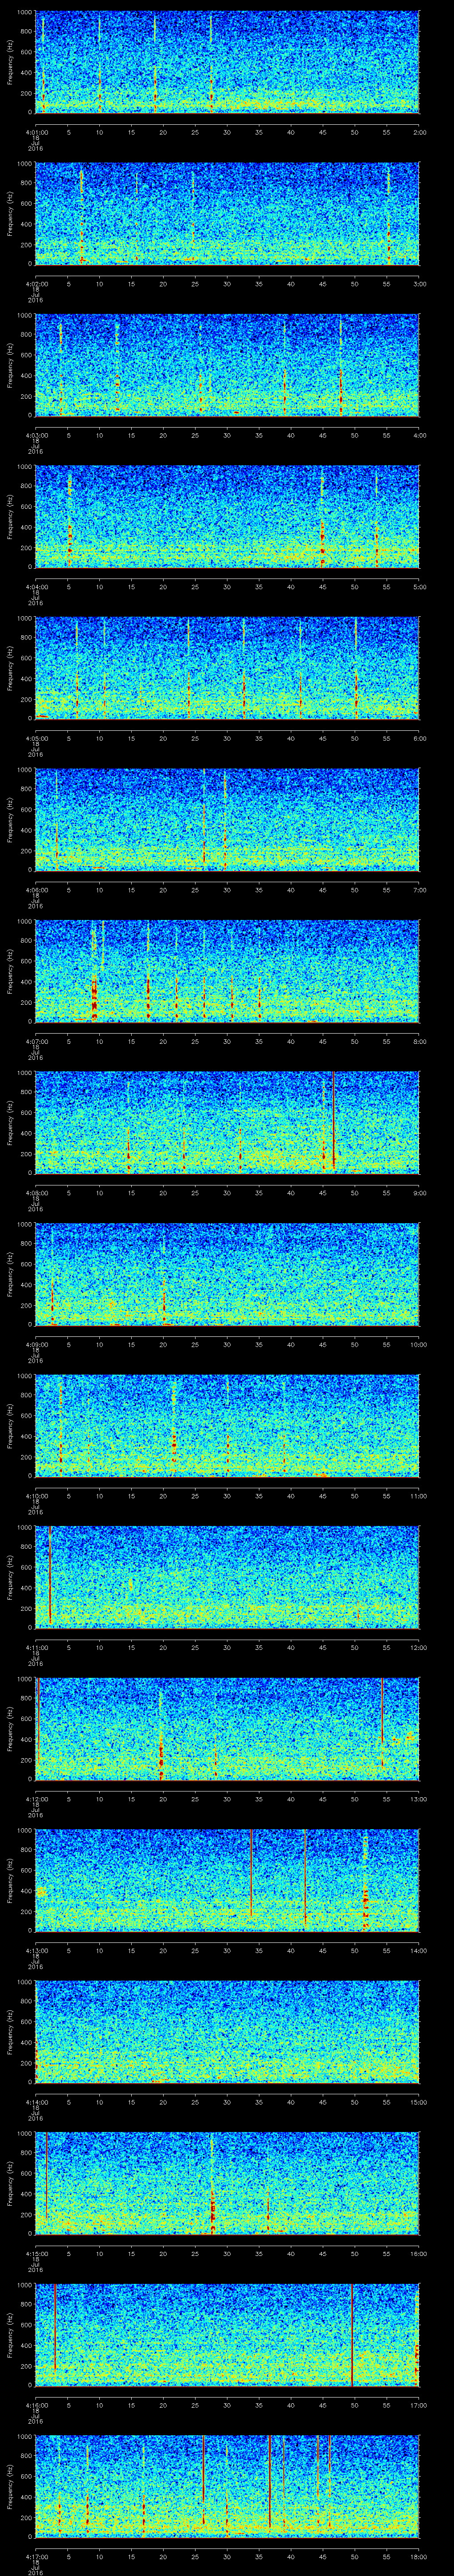Viewport: 454px width, 2576px height.
Task: Pick the spectrogram panel starting at 4:16:00
Action: (227, 2334)
